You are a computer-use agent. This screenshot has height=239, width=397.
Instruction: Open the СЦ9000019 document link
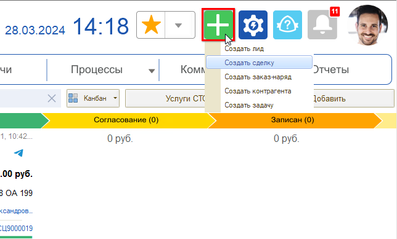pyautogui.click(x=16, y=229)
